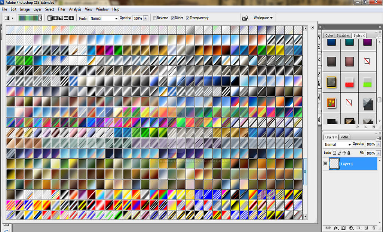Toggle the Transparency checkbox
The height and width of the screenshot is (232, 383).
pos(188,18)
